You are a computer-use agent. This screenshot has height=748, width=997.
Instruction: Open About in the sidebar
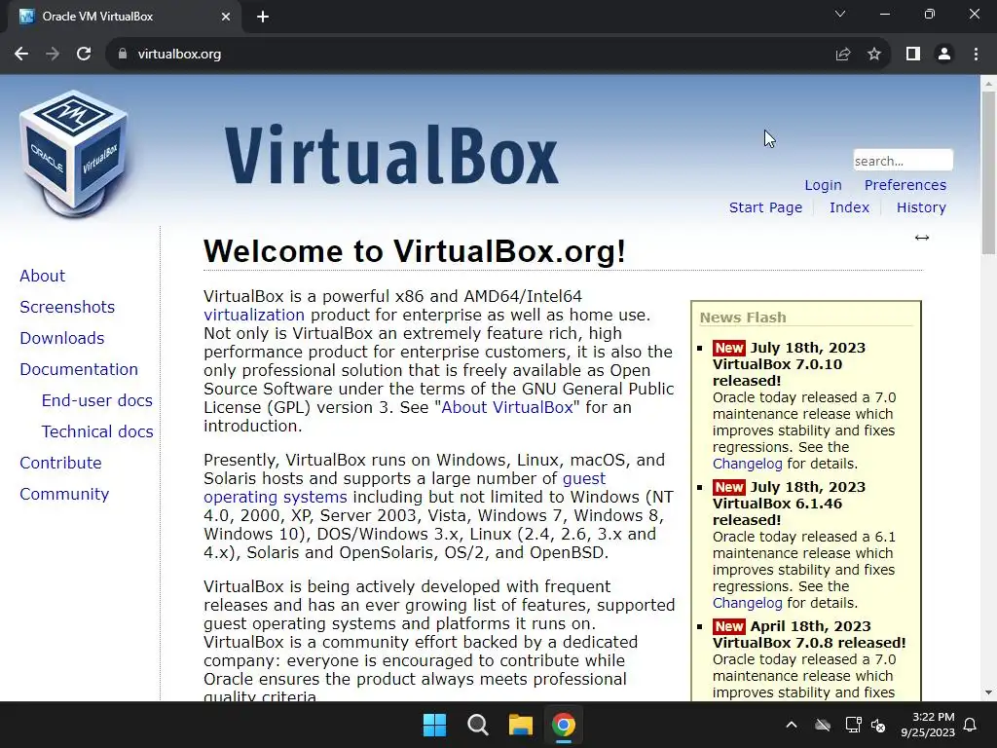coord(42,276)
